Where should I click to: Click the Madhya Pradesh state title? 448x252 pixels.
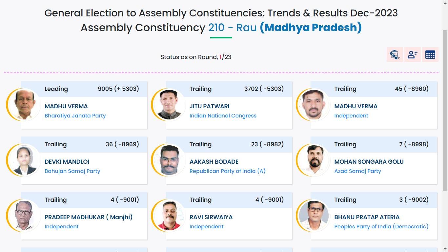[x=311, y=28]
